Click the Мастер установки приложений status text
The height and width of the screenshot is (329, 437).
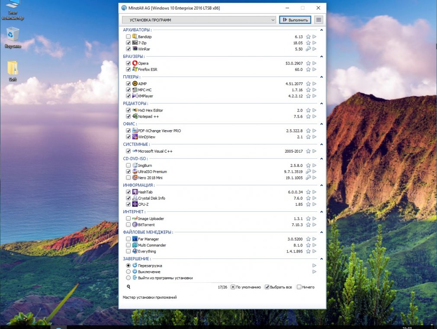coord(150,297)
